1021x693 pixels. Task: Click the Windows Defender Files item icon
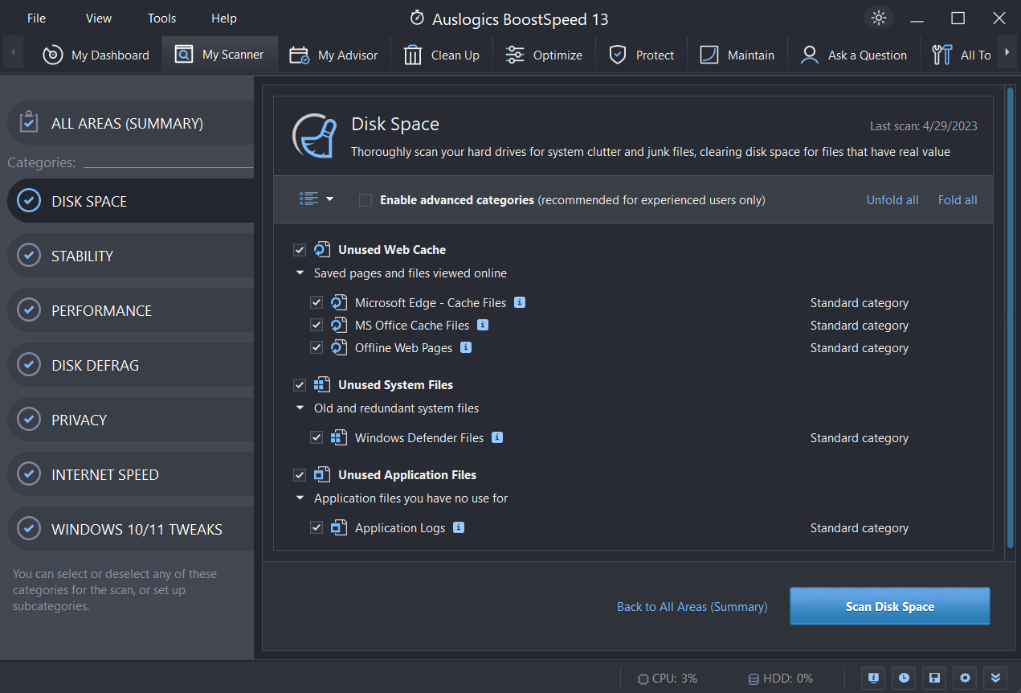[x=339, y=438]
